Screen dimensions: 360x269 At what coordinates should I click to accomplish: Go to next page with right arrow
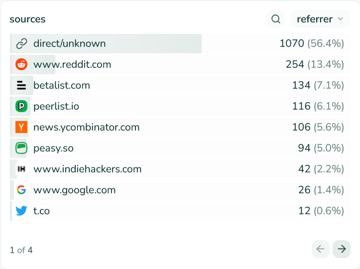pyautogui.click(x=342, y=249)
